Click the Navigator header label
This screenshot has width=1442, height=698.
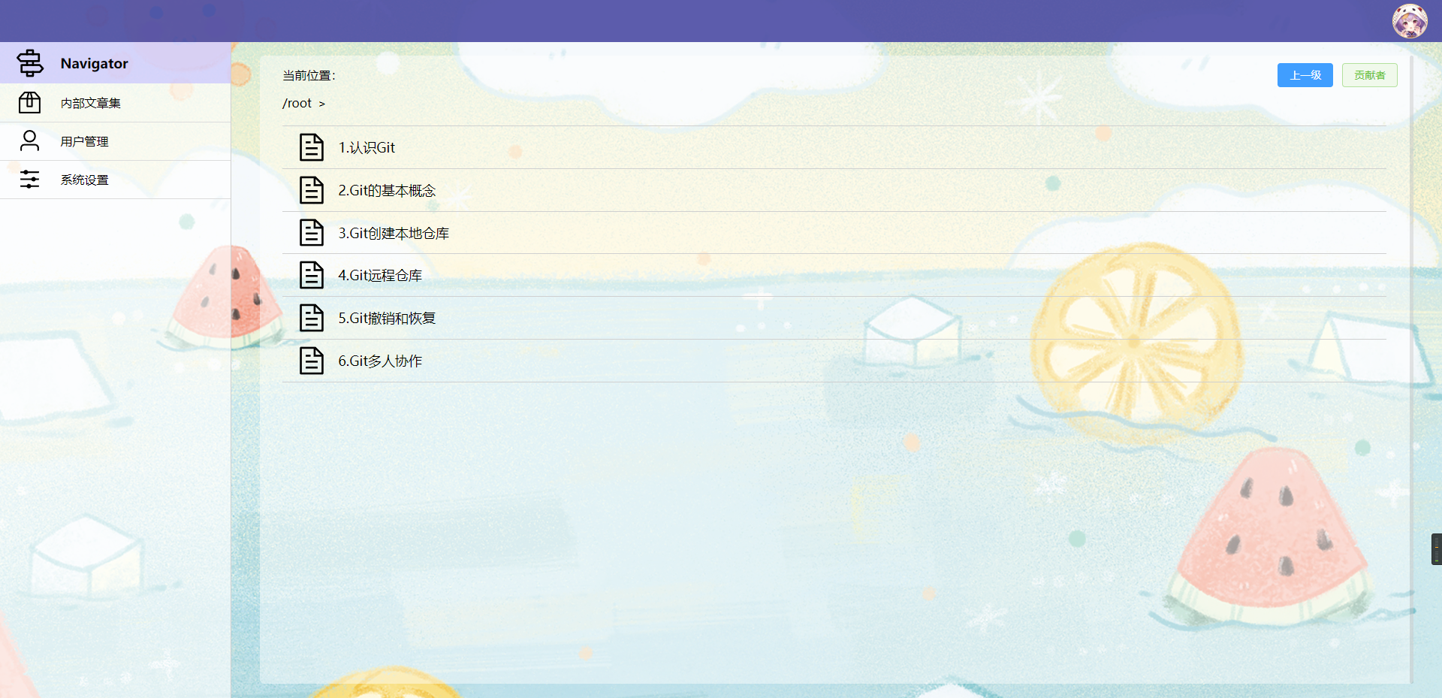point(95,64)
